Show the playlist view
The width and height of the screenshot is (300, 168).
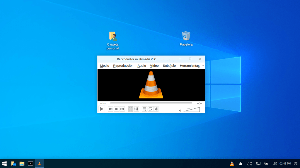[144, 109]
